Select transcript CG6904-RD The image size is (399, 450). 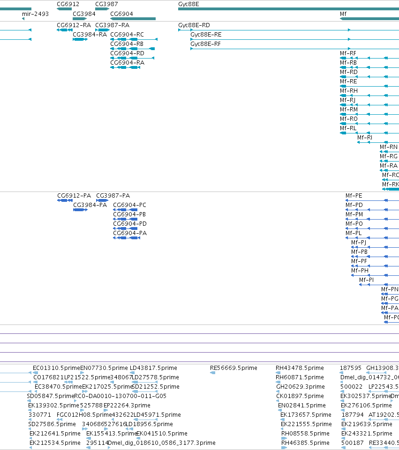click(x=127, y=53)
